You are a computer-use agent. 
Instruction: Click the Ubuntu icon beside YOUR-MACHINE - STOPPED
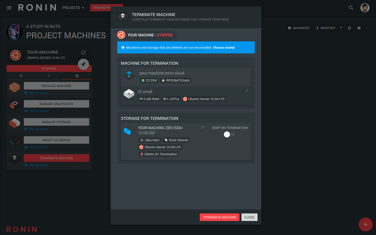click(121, 35)
